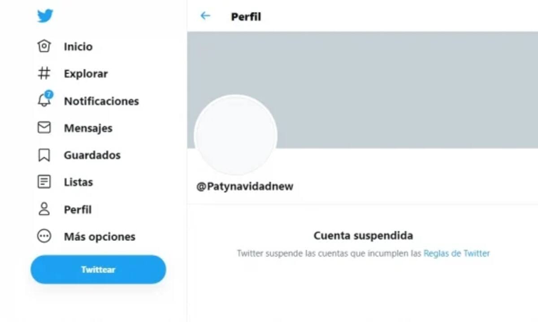Open Guardados sidebar label
538x322 pixels.
point(92,155)
